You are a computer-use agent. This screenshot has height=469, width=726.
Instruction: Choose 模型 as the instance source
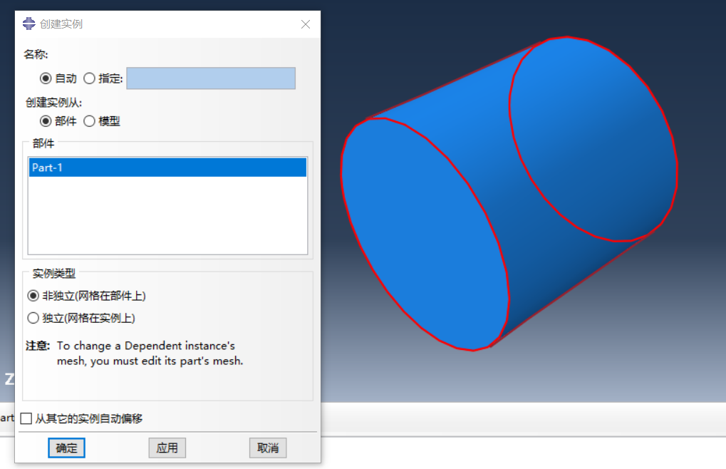point(89,121)
